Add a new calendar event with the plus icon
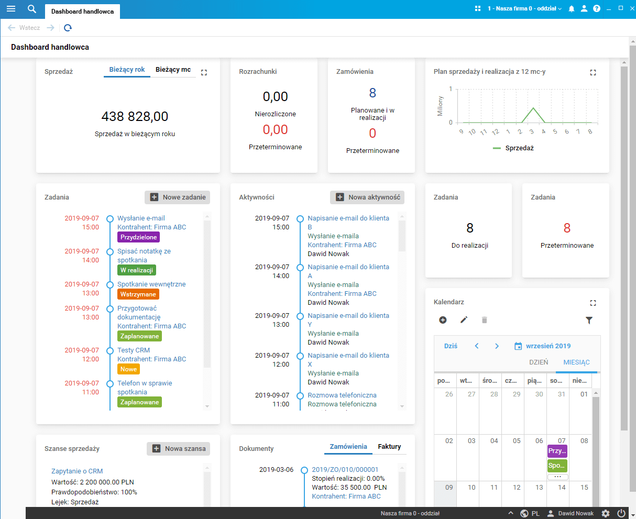Image resolution: width=636 pixels, height=519 pixels. click(x=443, y=320)
